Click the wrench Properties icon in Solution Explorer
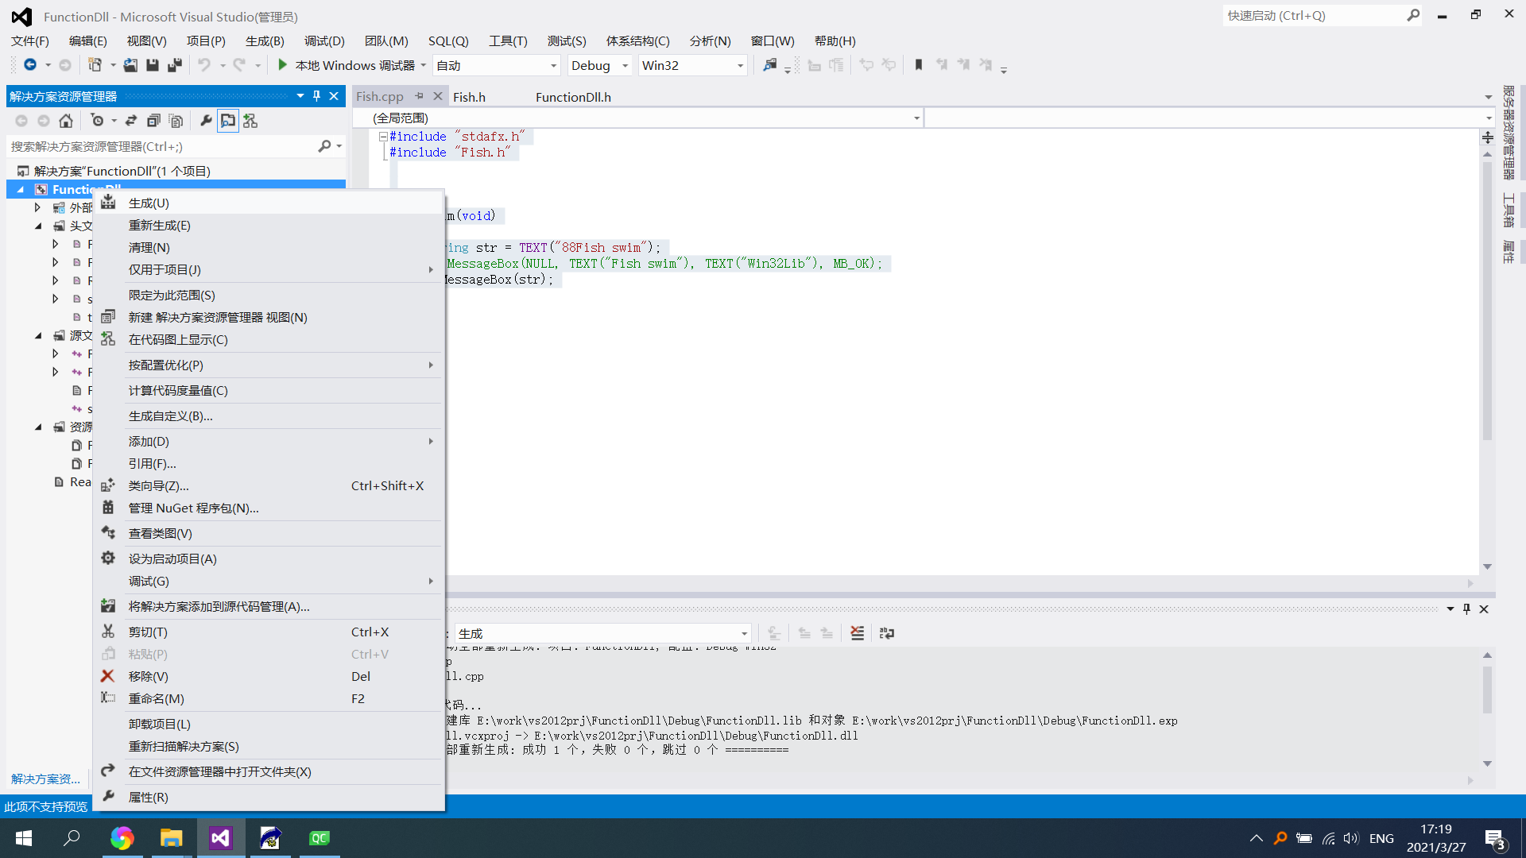The width and height of the screenshot is (1526, 858). (x=206, y=121)
